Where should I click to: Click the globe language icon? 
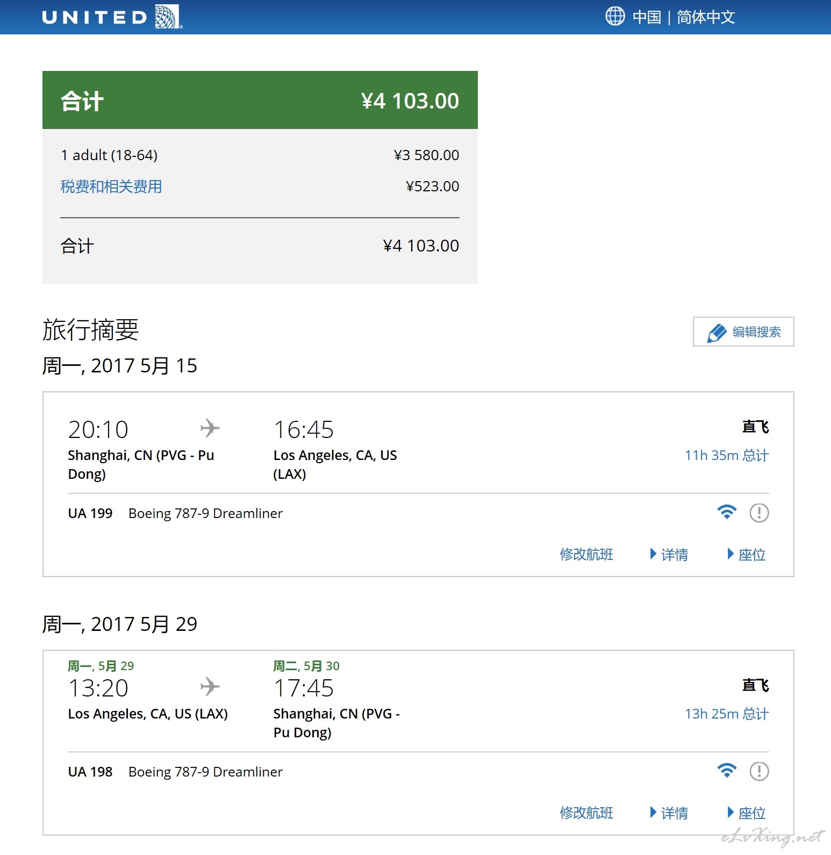[615, 17]
